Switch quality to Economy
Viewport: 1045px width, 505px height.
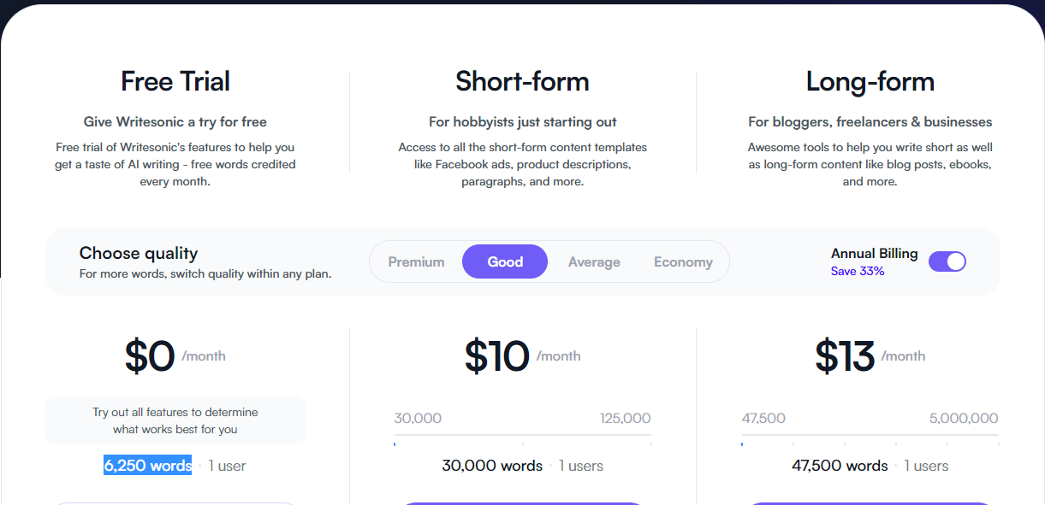683,261
